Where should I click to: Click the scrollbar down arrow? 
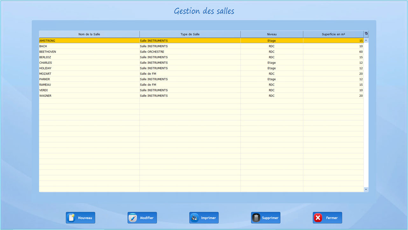tap(366, 190)
